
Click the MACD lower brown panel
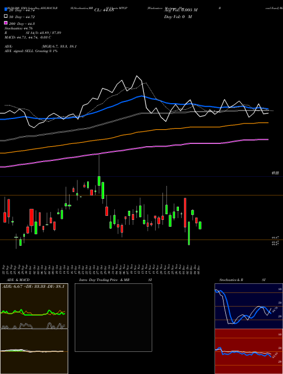point(34,351)
